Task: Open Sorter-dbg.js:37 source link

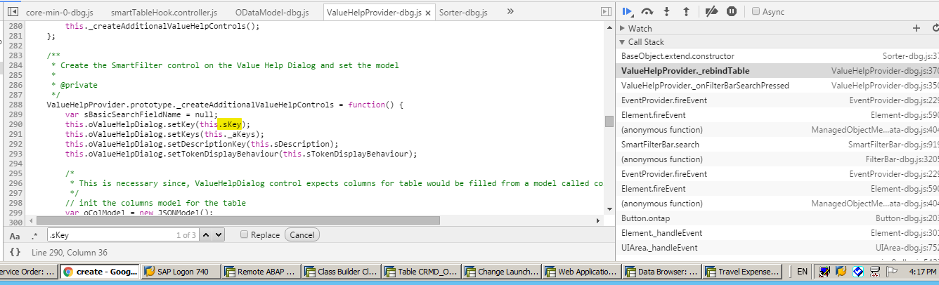Action: pyautogui.click(x=911, y=55)
